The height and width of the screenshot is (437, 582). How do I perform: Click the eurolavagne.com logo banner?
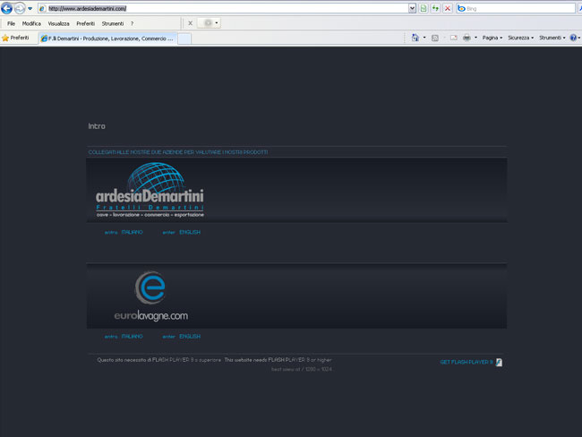click(x=150, y=296)
